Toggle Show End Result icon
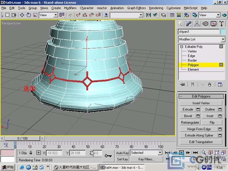This screenshot has height=171, width=228. pos(192,84)
